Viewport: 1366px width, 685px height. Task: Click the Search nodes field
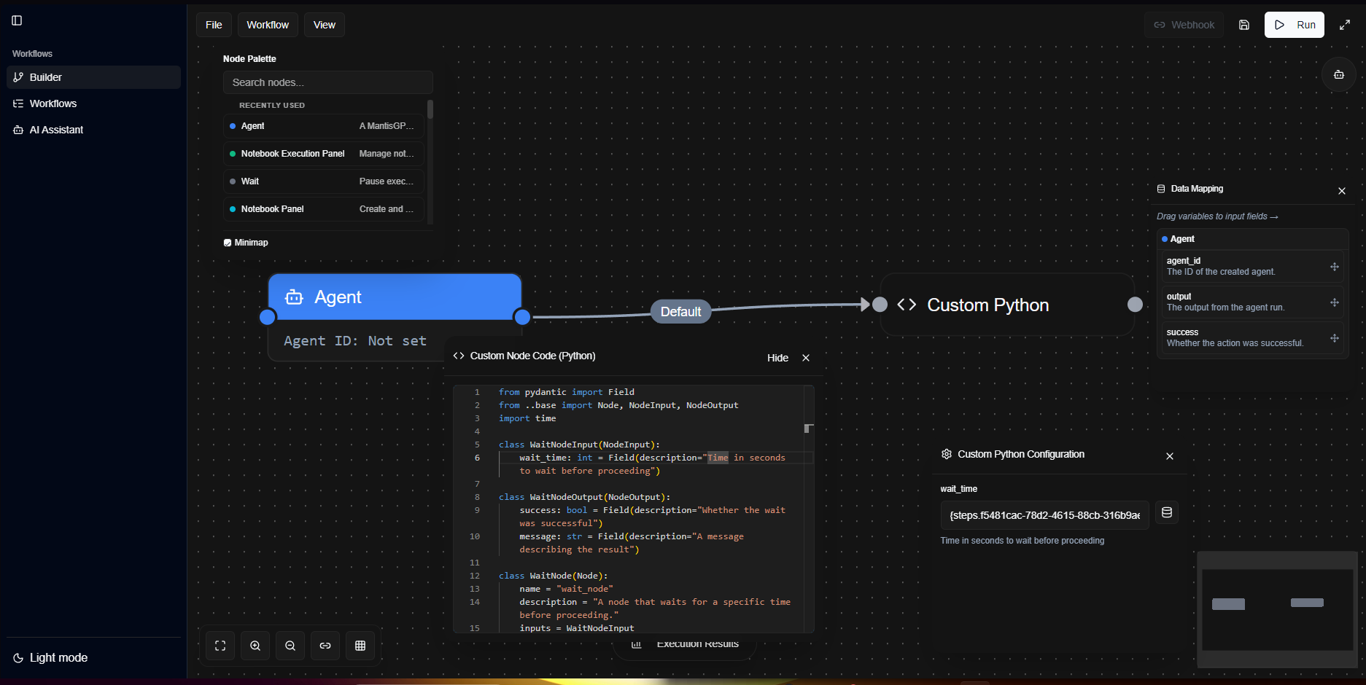327,82
